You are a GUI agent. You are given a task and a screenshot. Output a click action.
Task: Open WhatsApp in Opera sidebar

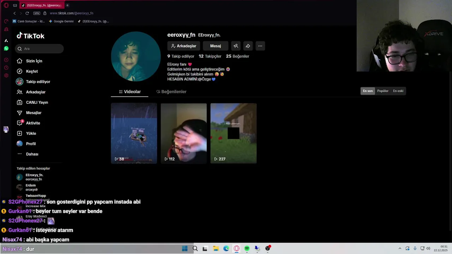[6, 48]
